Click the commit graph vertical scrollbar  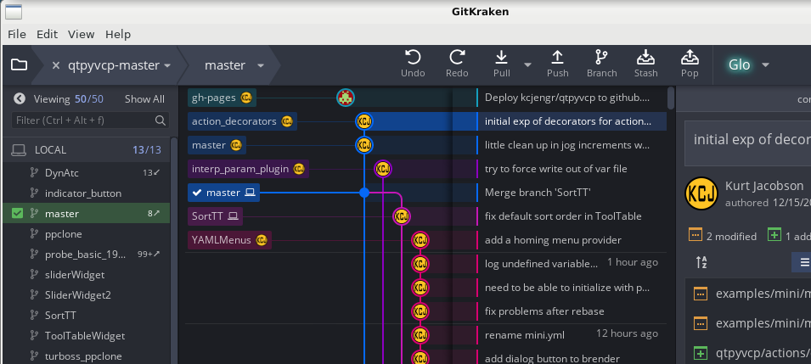click(x=671, y=98)
